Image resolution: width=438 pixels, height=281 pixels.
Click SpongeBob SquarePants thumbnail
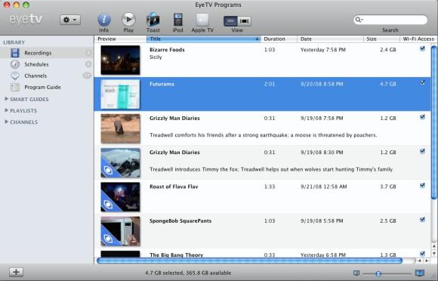[x=120, y=231]
